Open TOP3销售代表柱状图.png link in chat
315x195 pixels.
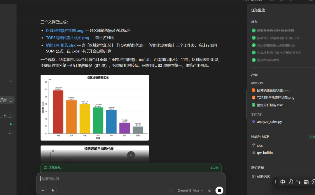67,38
